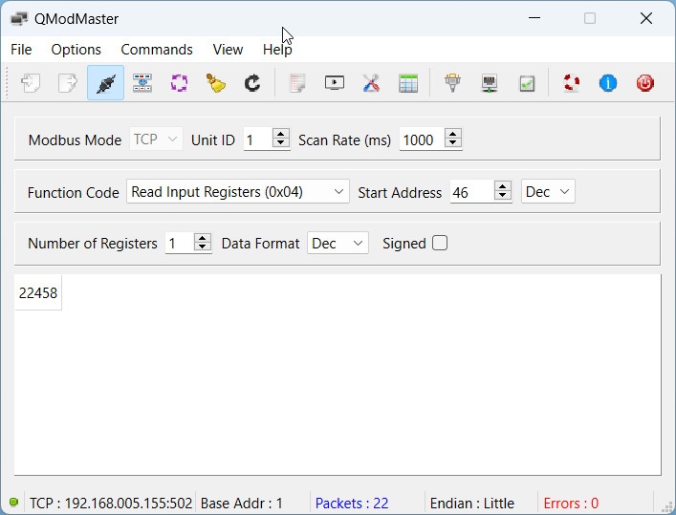Viewport: 676px width, 515px height.
Task: Click the Load Session toolbar icon
Action: coord(31,83)
